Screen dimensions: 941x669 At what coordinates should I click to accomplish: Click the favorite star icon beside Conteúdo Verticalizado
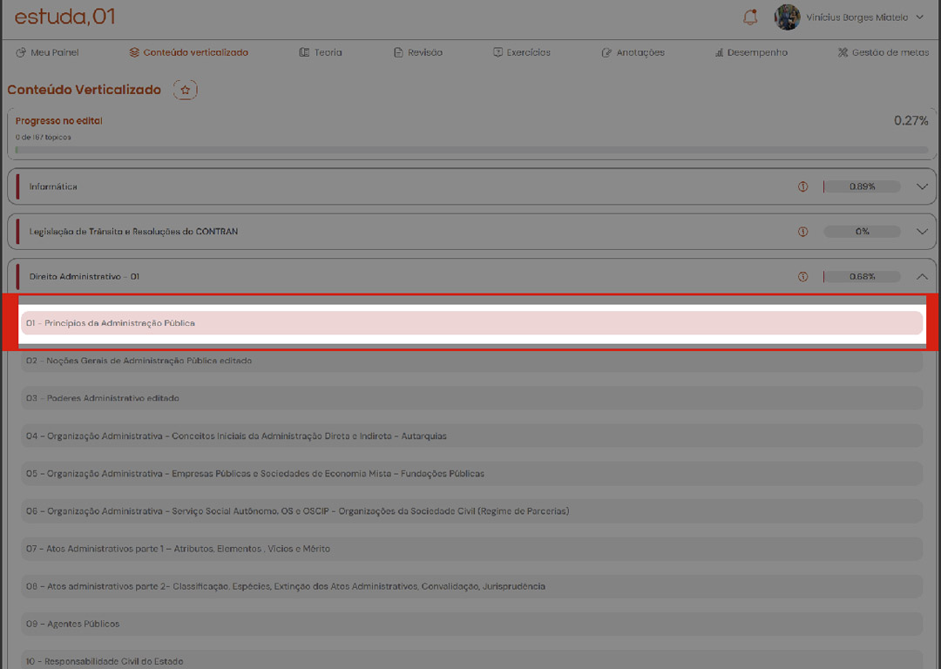(x=185, y=90)
